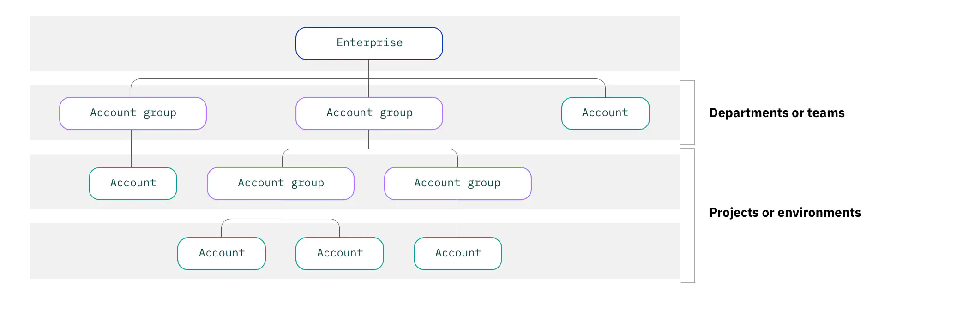The width and height of the screenshot is (975, 310).
Task: Click the leftmost Account in the bottom row
Action: pos(222,253)
